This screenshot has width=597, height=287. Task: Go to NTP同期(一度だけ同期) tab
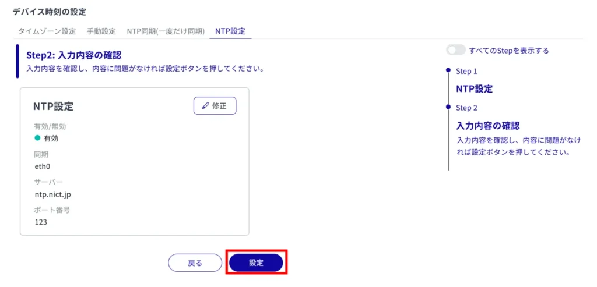[x=165, y=31]
